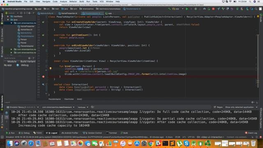This screenshot has width=263, height=148.
Task: Open the Android Profiler tool window tab
Action: 70,133
